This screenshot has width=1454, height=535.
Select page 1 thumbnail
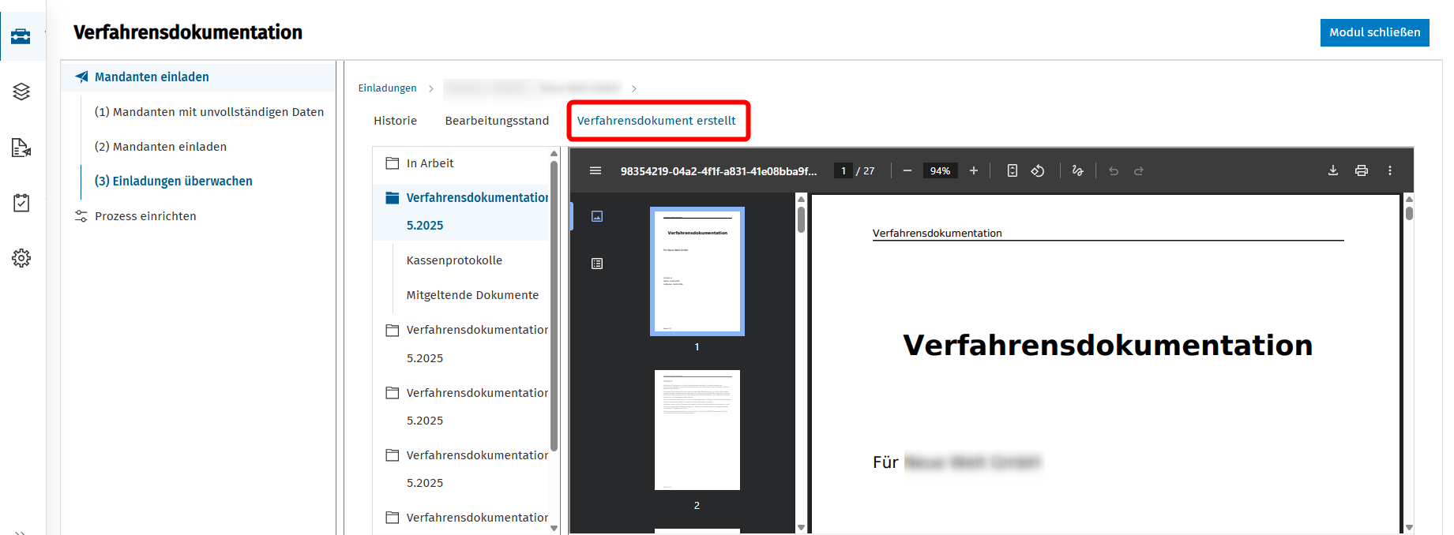tap(697, 271)
